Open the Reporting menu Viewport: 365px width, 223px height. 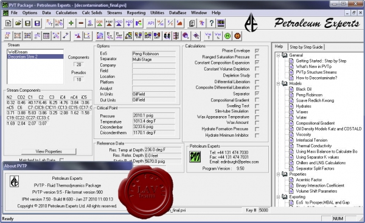[x=136, y=13]
